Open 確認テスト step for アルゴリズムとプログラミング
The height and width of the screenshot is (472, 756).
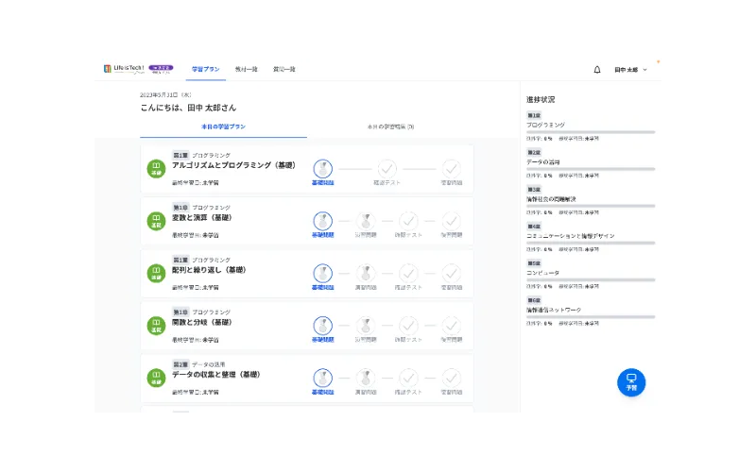(x=387, y=169)
